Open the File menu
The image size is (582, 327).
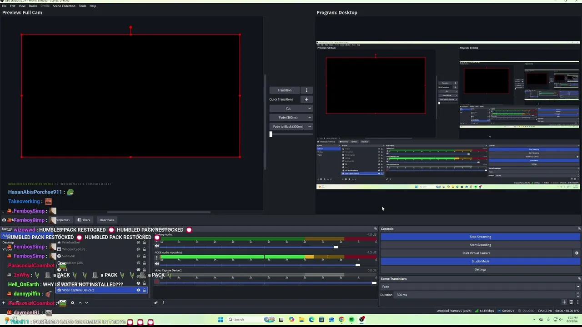coord(4,6)
